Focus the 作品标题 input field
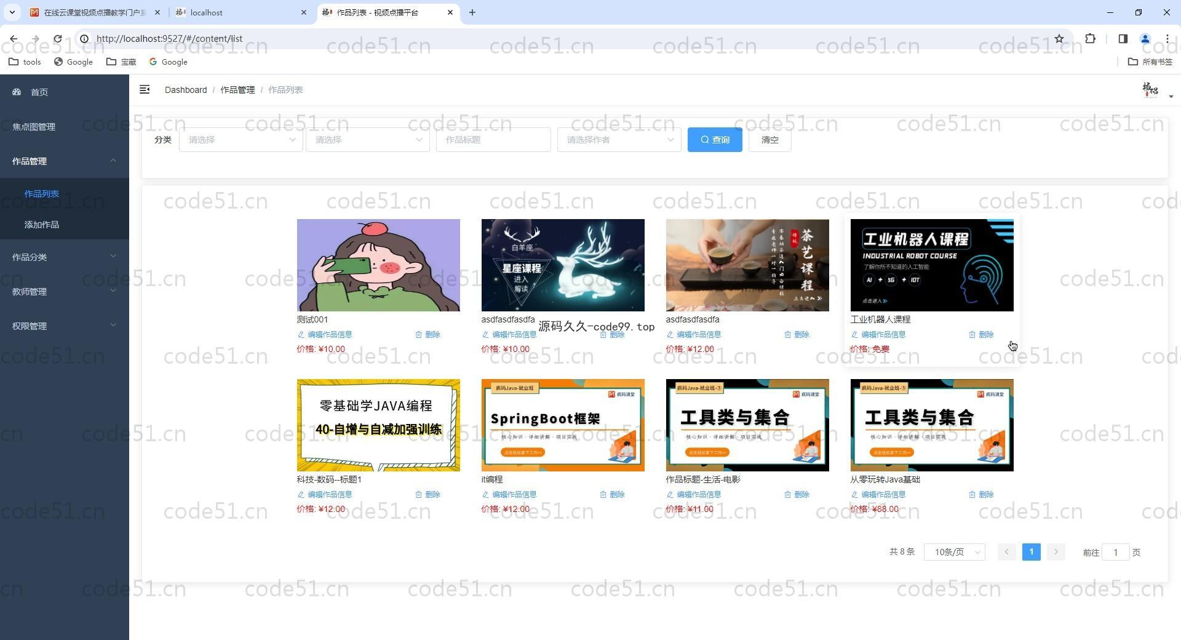 tap(493, 140)
